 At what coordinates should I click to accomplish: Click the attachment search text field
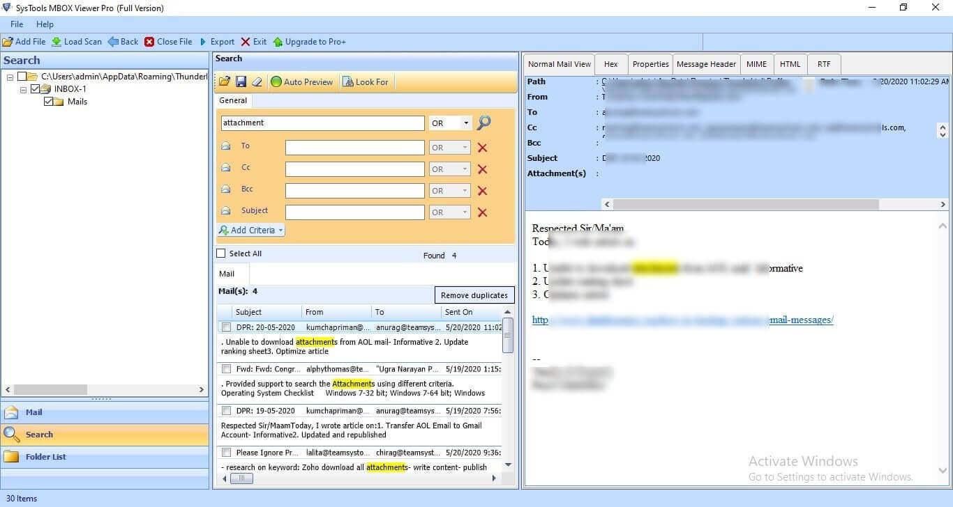tap(323, 123)
